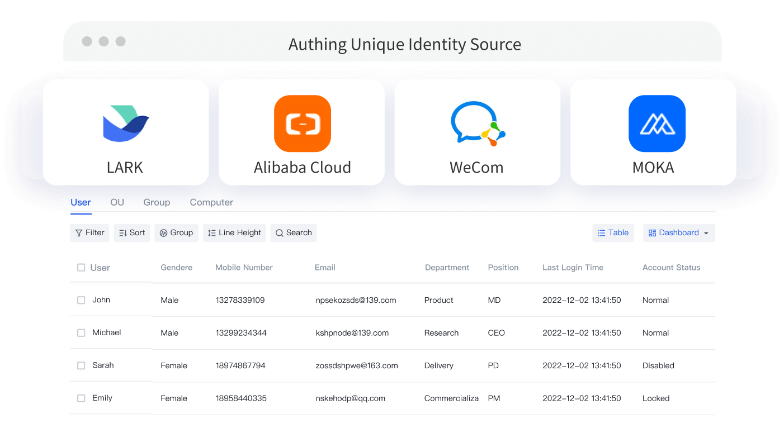784x447 pixels.
Task: Click the WeCom chat bubble logo icon
Action: point(478,123)
